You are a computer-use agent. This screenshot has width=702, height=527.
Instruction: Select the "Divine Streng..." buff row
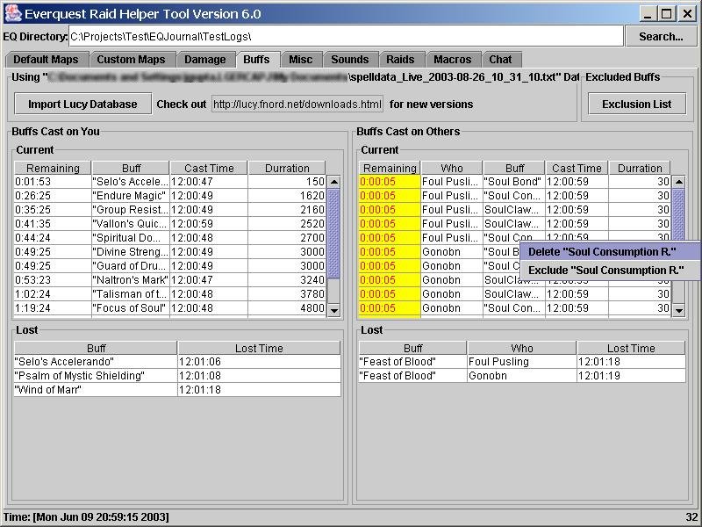click(x=169, y=252)
